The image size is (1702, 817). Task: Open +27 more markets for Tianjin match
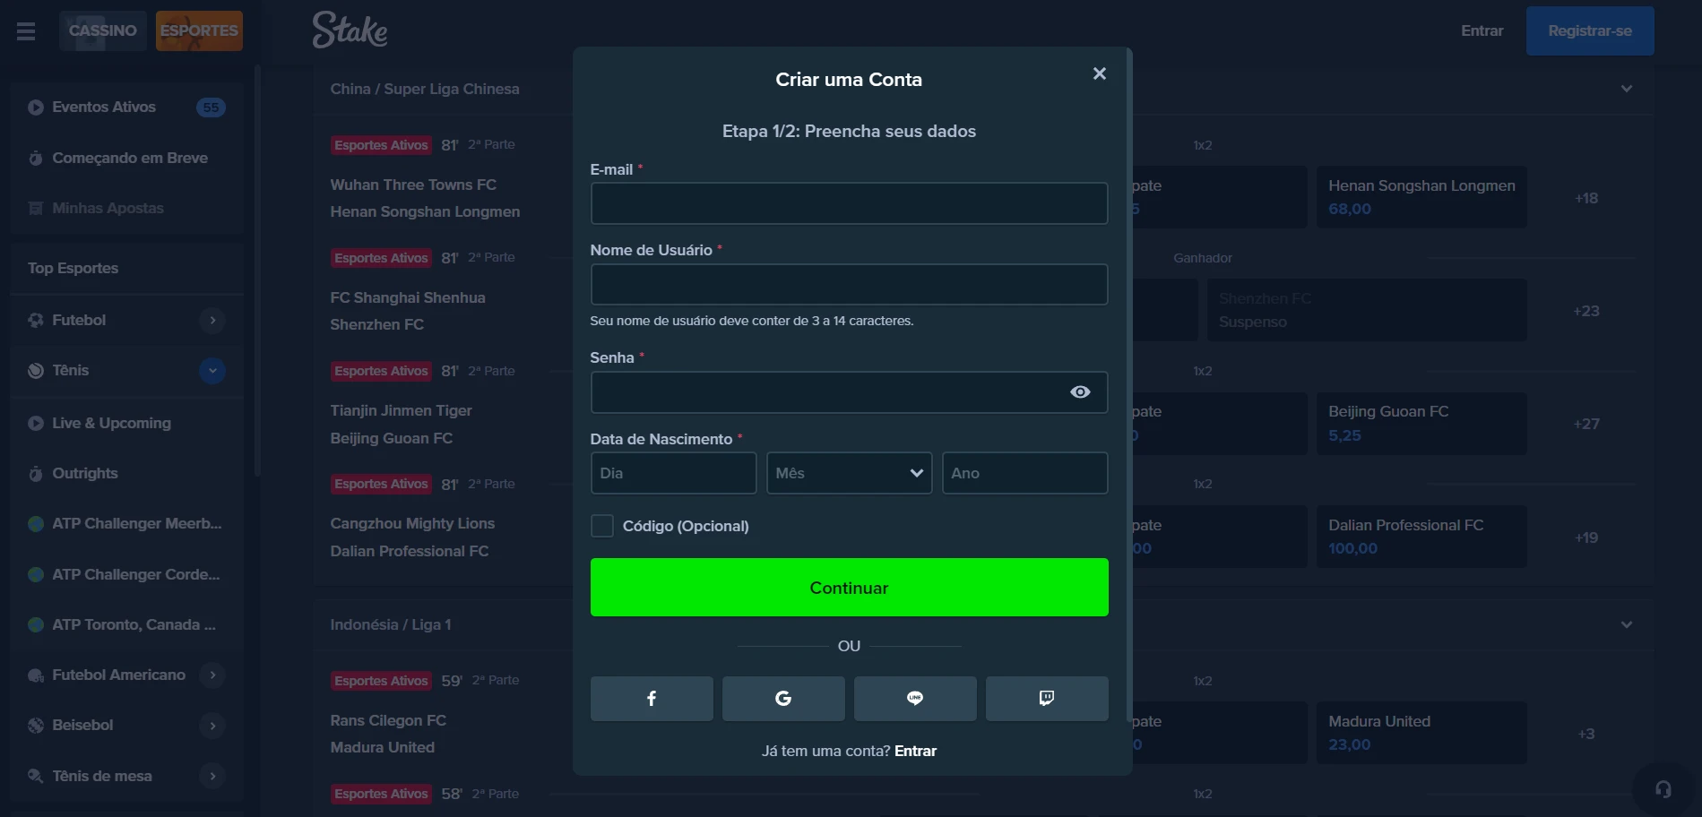coord(1586,424)
